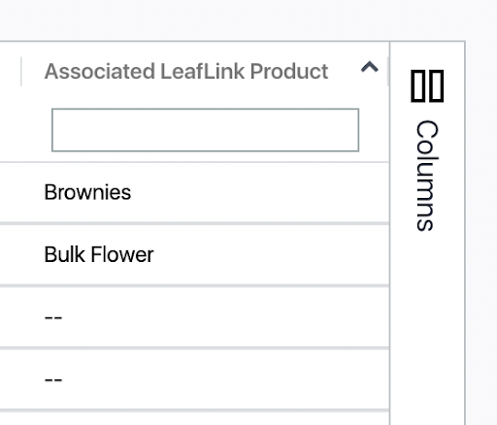The width and height of the screenshot is (497, 425).
Task: Select the Bulk Flower cell
Action: point(99,254)
